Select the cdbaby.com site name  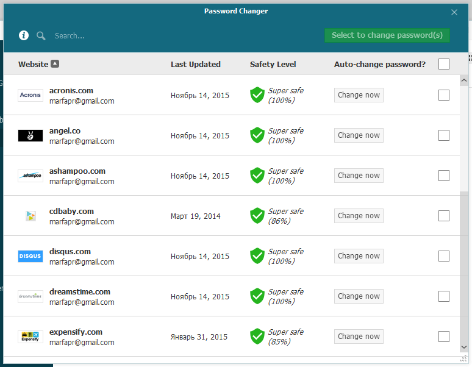[x=71, y=211]
